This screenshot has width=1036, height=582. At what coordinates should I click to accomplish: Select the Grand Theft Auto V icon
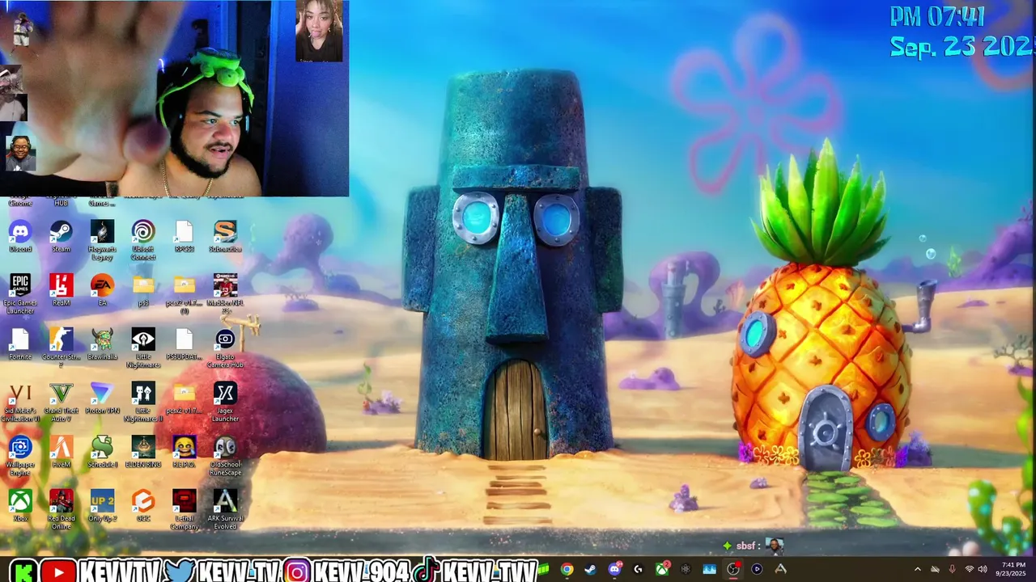pyautogui.click(x=61, y=403)
